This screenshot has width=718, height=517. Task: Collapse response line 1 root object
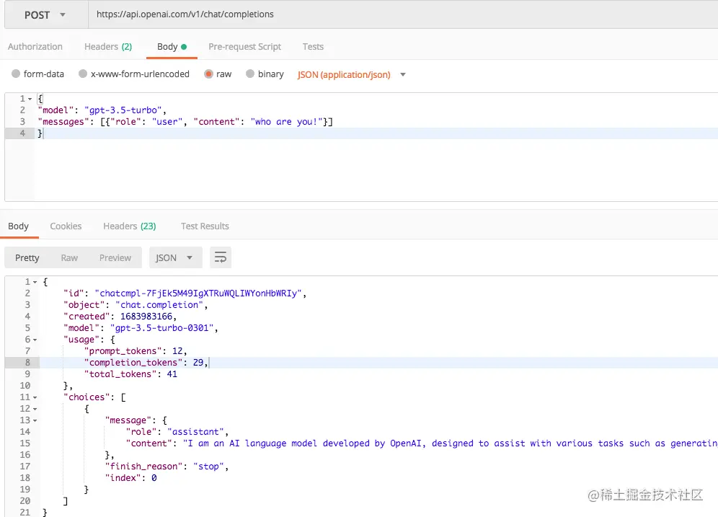point(35,282)
